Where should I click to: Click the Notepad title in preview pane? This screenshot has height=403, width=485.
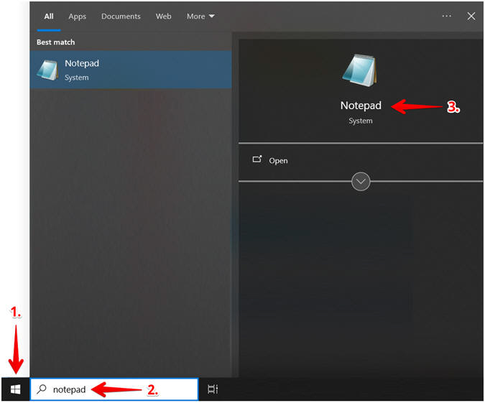[x=361, y=106]
